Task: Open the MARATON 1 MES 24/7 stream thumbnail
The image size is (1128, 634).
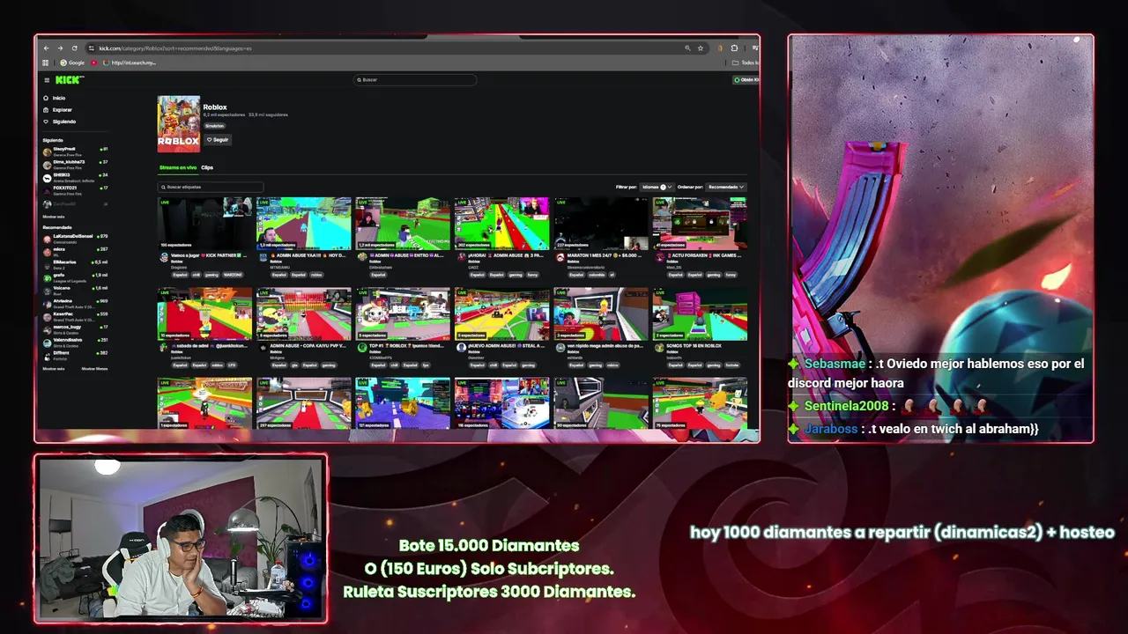Action: (x=601, y=224)
